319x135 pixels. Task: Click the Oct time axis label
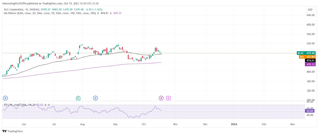[x=144, y=124]
